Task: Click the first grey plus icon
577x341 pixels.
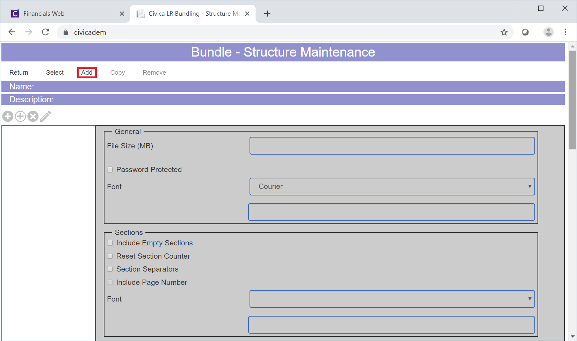Action: 8,116
